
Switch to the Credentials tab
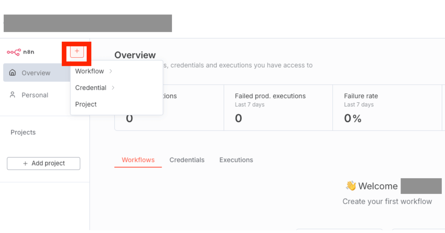187,160
